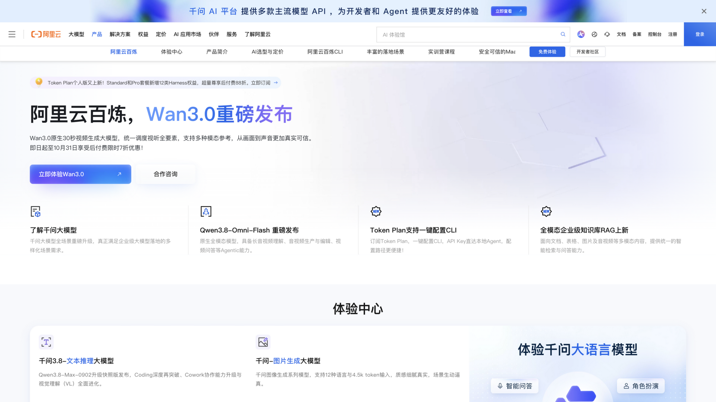This screenshot has width=716, height=402.
Task: Open the 文档 link
Action: pos(621,34)
